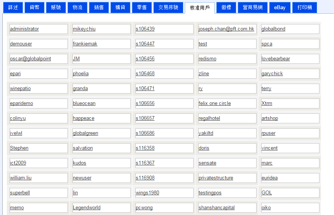Switch to the 徽標 tab
Image resolution: width=334 pixels, height=215 pixels.
(x=226, y=7)
